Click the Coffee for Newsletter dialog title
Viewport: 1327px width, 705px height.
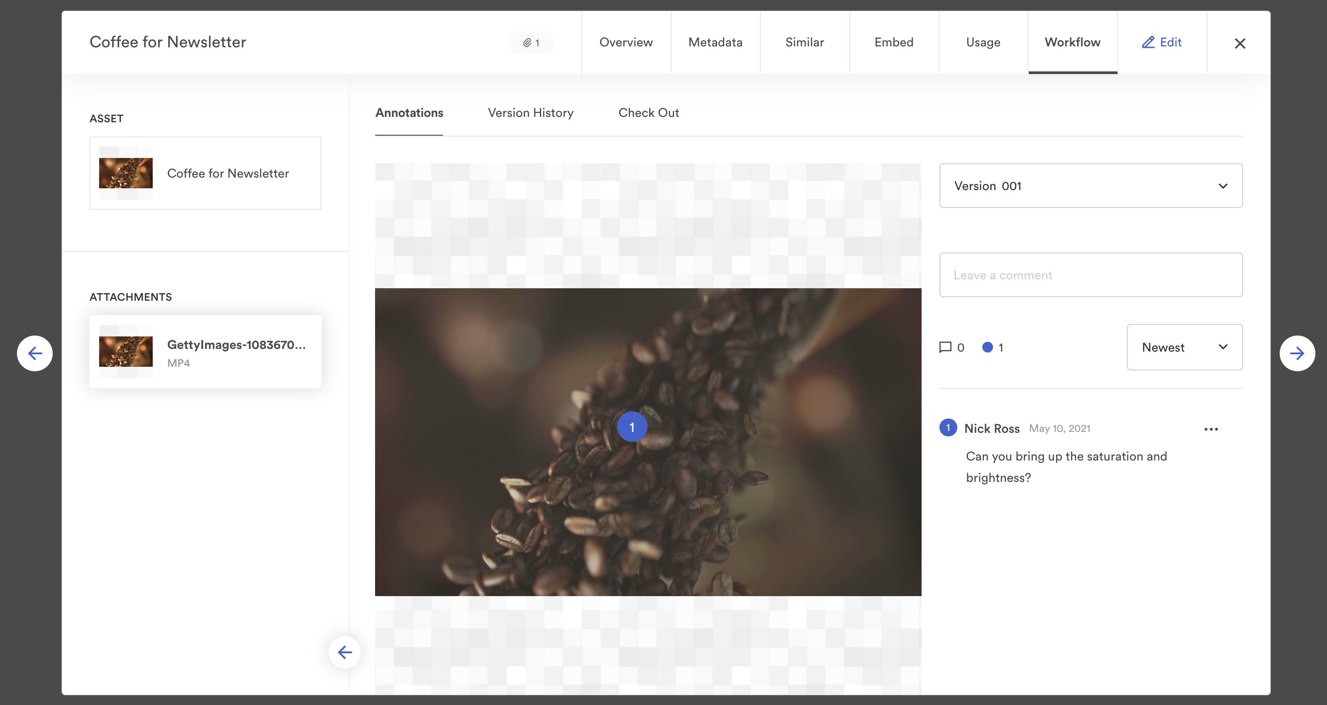[x=168, y=41]
